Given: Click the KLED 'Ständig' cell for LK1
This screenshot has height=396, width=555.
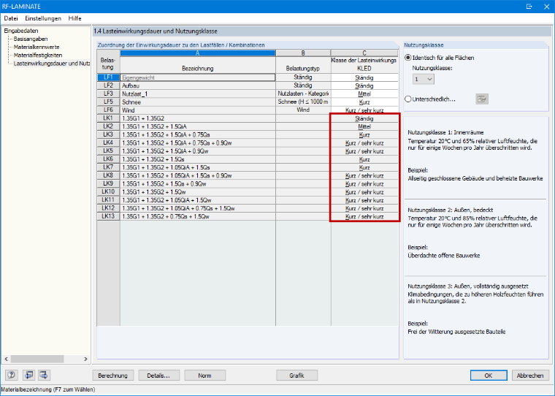Looking at the screenshot, I should point(364,118).
